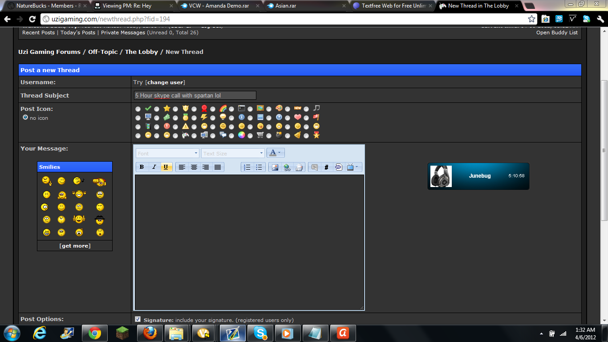Toggle underline formatting in the message editor
608x342 pixels.
point(166,167)
